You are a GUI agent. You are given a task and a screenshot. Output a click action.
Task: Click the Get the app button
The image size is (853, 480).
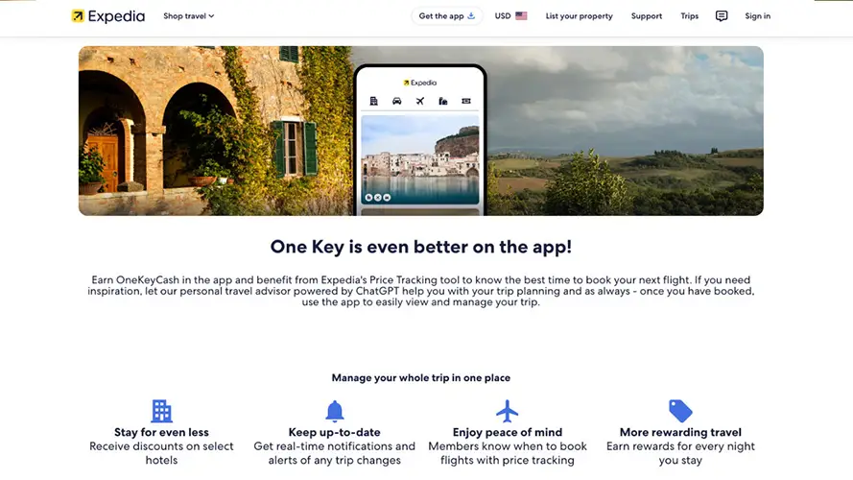(x=446, y=15)
